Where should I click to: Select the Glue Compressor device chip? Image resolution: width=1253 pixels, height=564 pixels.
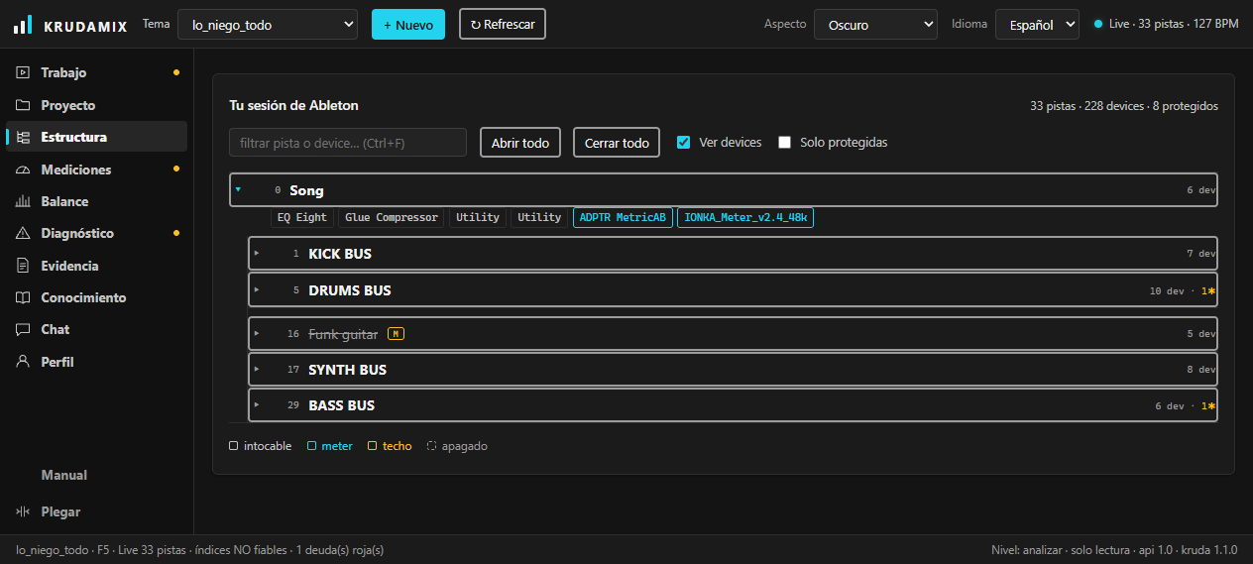click(392, 218)
